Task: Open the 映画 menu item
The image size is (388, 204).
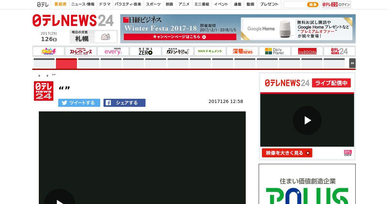Action: (169, 5)
